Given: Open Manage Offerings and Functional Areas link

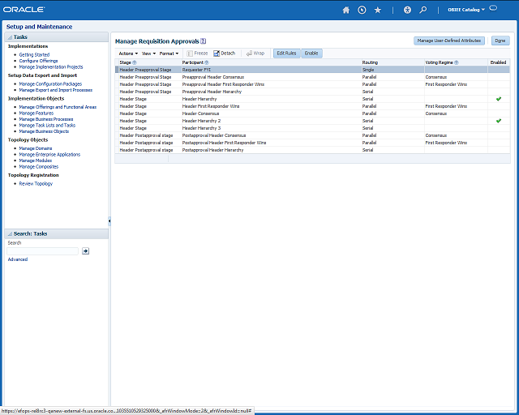Looking at the screenshot, I should (58, 107).
